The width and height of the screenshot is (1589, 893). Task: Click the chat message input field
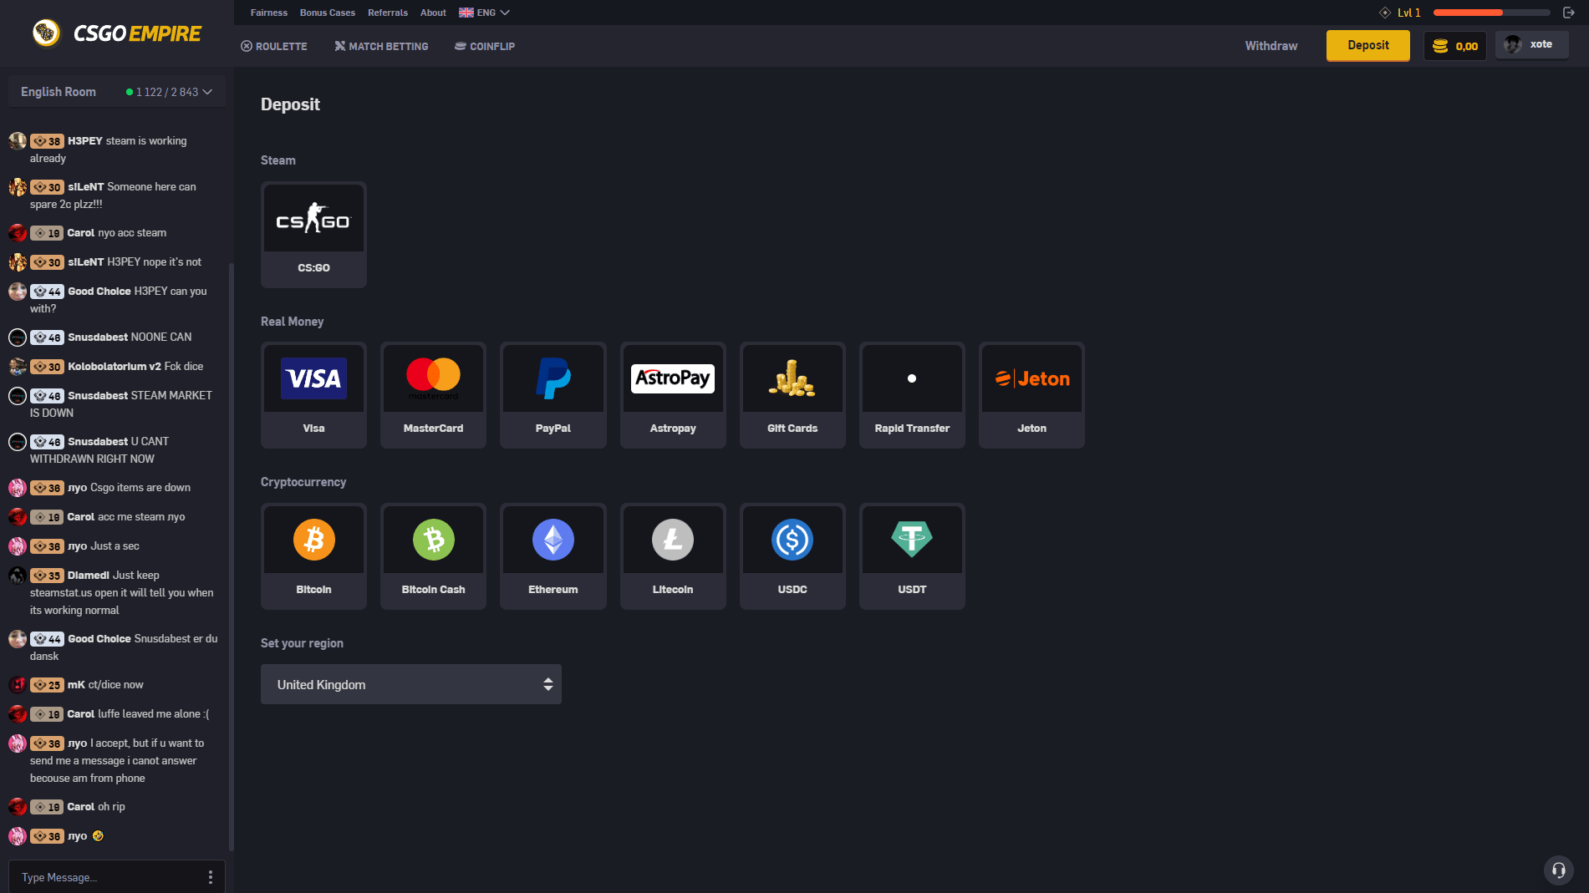(x=100, y=877)
